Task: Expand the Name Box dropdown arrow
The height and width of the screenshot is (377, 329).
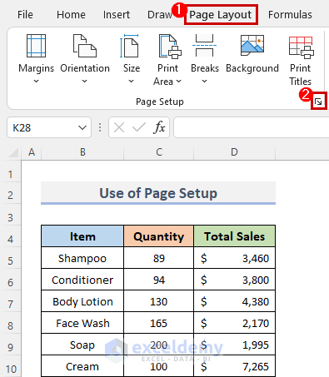Action: click(82, 128)
